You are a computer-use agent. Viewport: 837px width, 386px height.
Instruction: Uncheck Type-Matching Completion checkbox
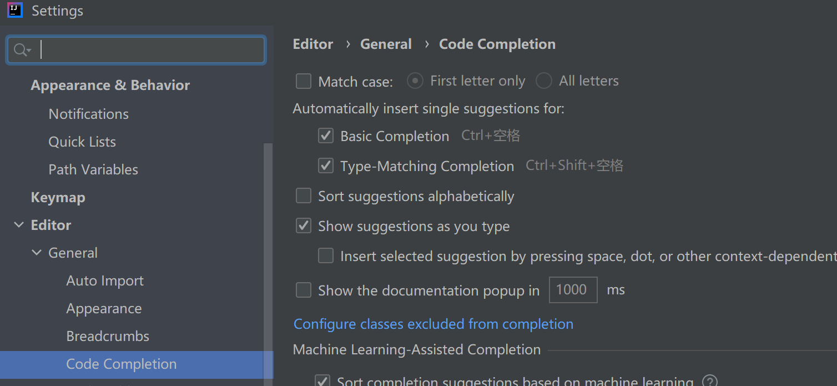(326, 166)
